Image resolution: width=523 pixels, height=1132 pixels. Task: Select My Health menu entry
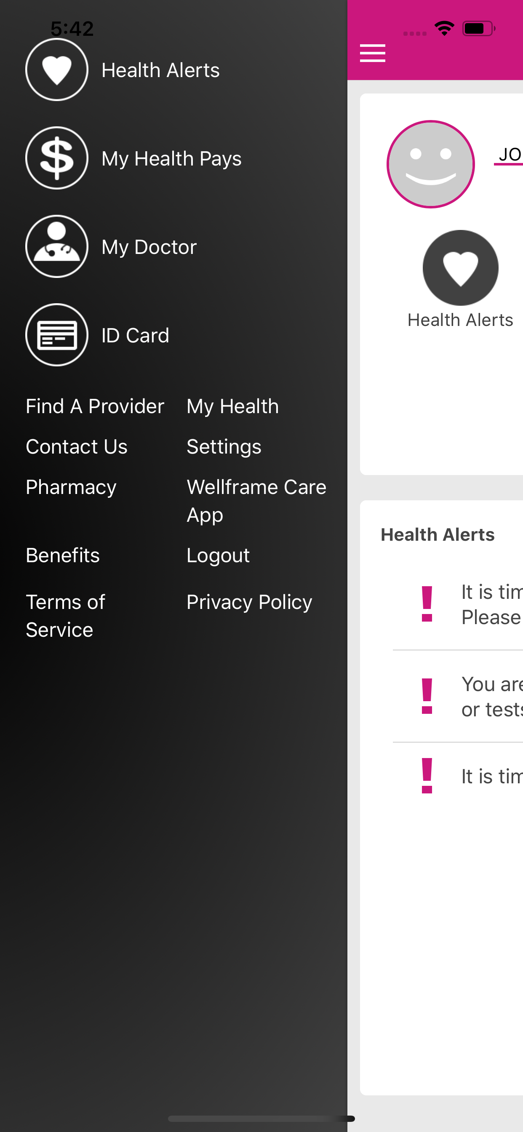pyautogui.click(x=232, y=406)
